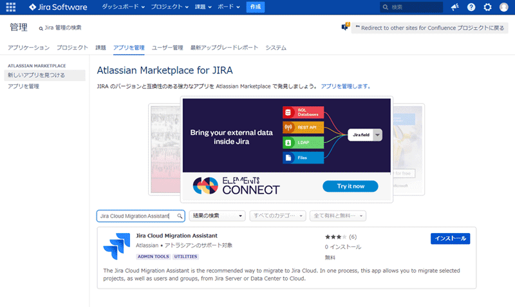Open the help question mark icon
The image size is (515, 307).
pos(471,7)
